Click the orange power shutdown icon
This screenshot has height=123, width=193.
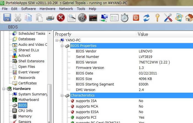coord(136,18)
